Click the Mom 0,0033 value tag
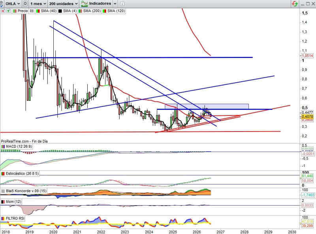 point(307,205)
